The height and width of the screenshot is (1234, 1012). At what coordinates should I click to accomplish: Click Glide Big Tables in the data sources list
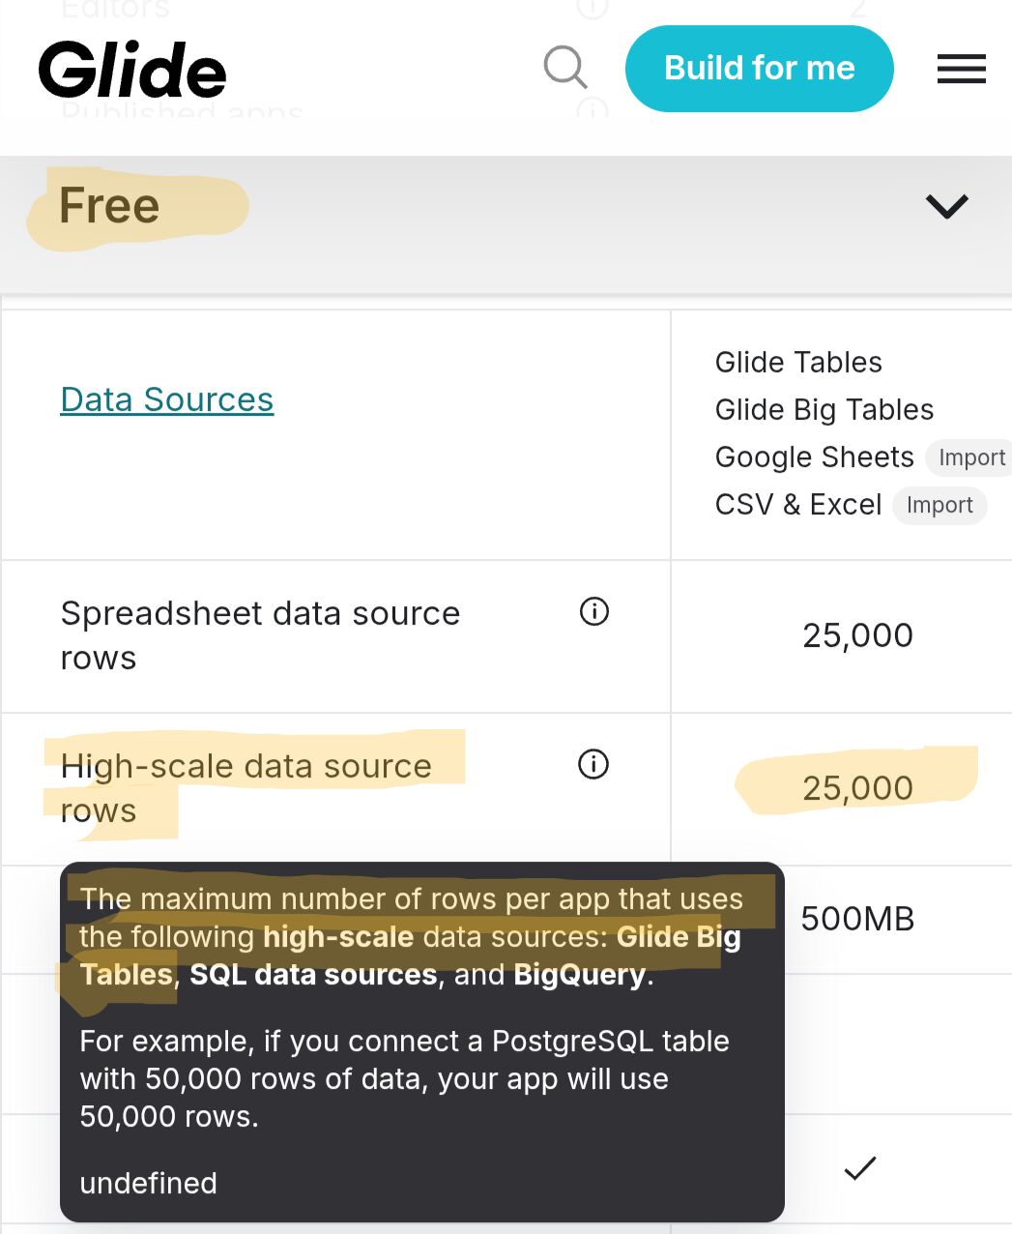point(824,410)
